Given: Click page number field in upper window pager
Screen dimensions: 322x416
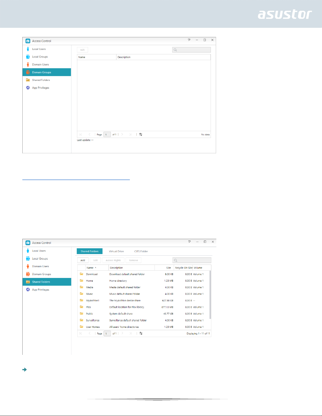Looking at the screenshot, I should click(107, 134).
